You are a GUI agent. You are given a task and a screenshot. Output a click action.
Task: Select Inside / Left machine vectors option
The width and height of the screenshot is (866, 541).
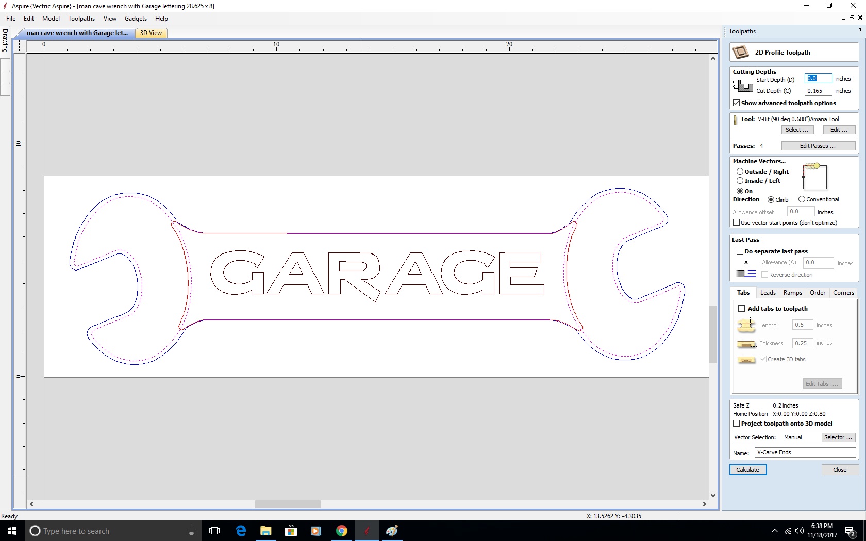point(740,181)
